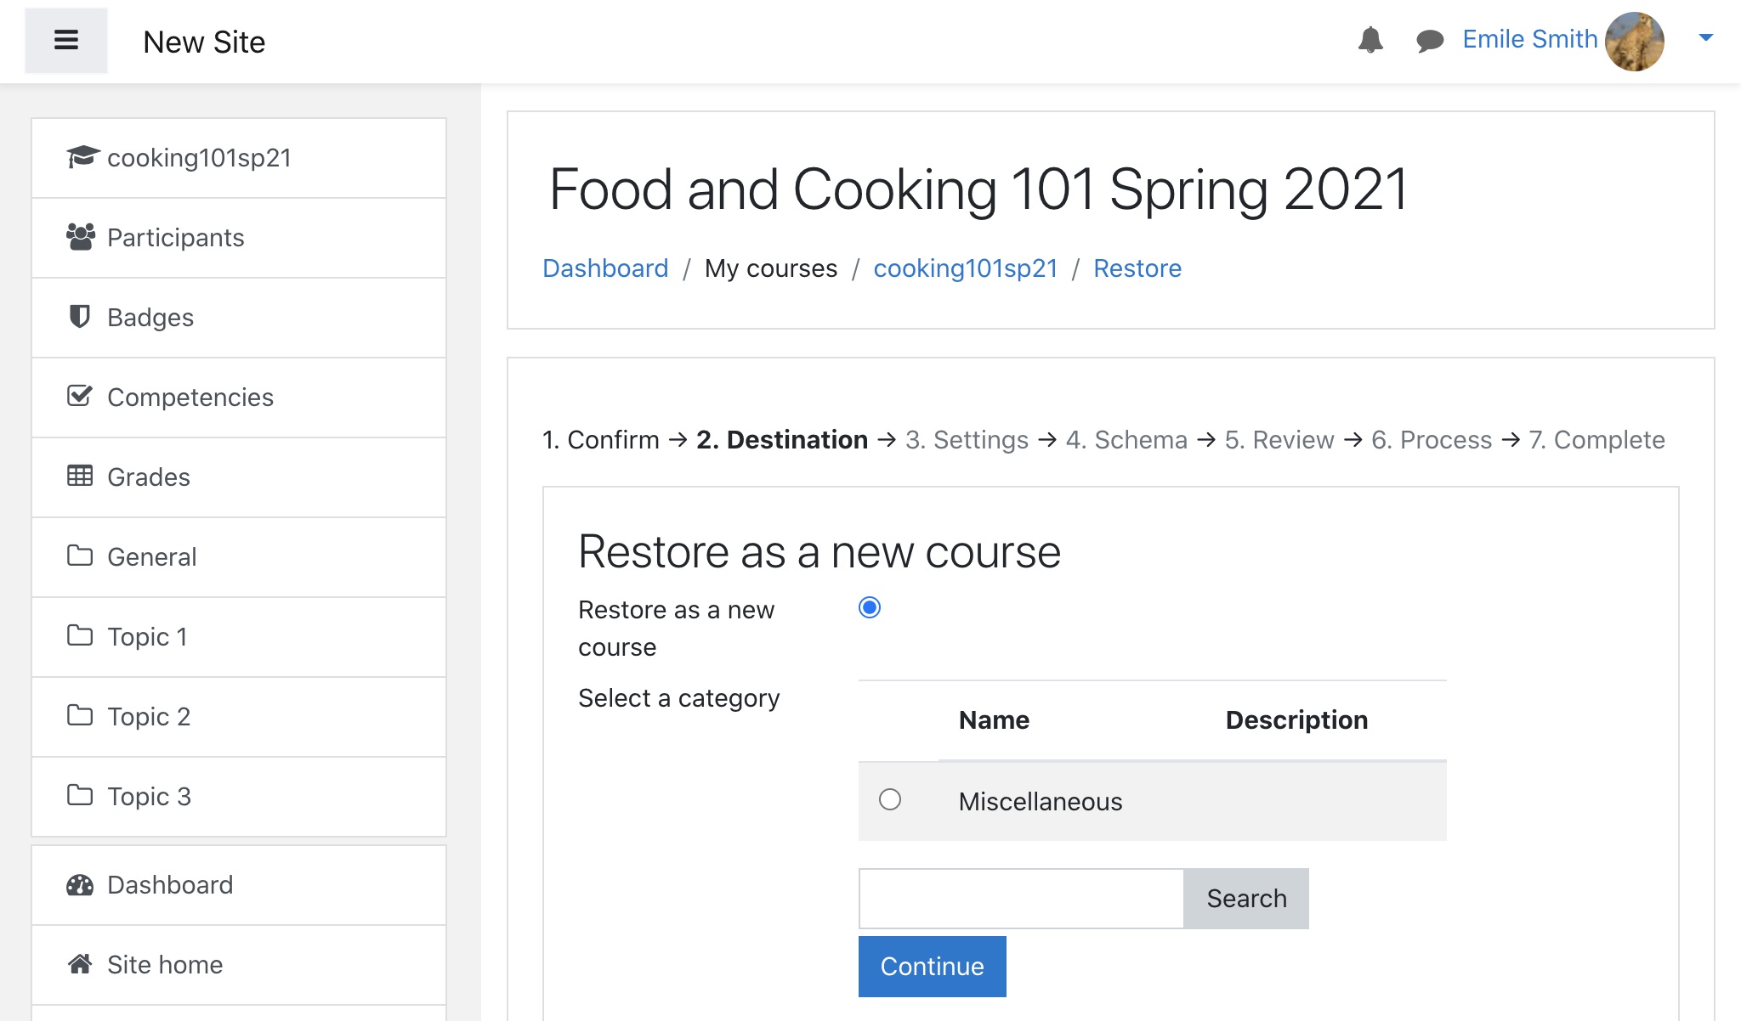Click the Site home house icon
The height and width of the screenshot is (1021, 1741).
[x=79, y=964]
